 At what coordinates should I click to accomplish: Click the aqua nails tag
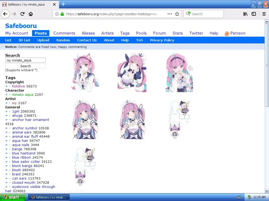click(x=20, y=145)
